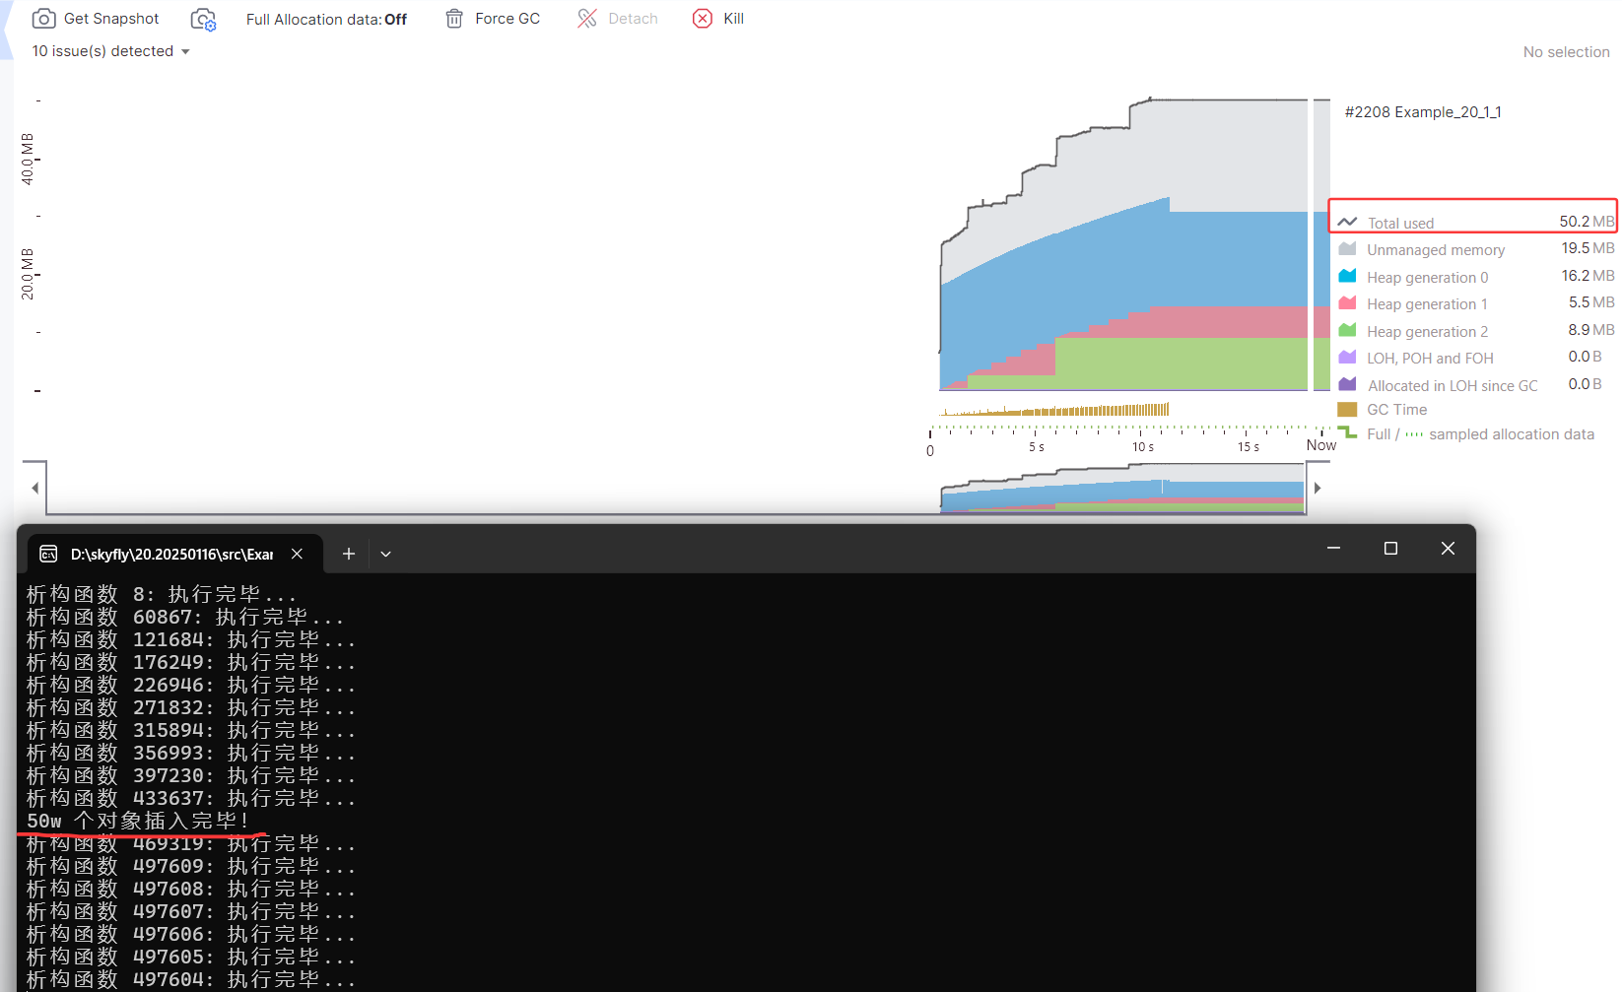Viewport: 1622px width, 992px height.
Task: Select #2208 Example_20_1_1 process label
Action: pos(1423,112)
